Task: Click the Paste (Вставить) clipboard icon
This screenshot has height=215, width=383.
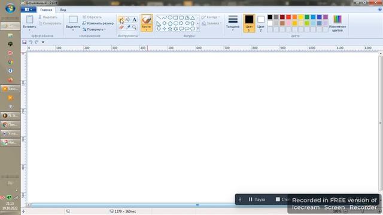Action: pos(29,20)
